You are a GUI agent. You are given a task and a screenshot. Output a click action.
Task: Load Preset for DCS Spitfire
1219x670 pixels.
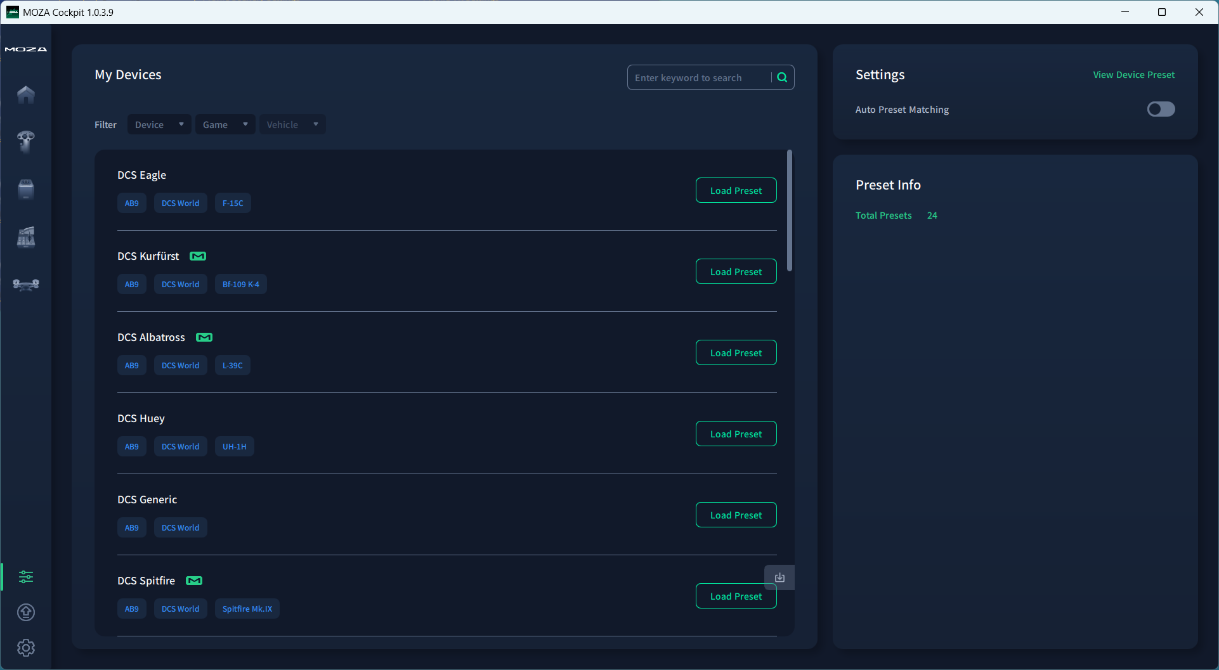(x=736, y=596)
